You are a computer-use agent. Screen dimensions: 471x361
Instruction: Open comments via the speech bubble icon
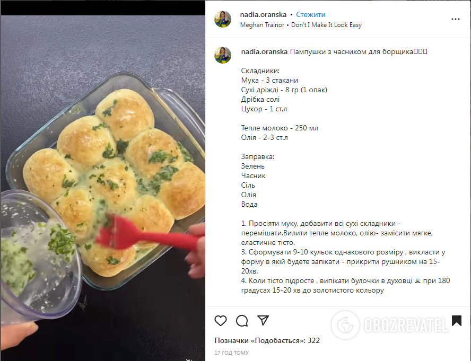[x=242, y=321]
